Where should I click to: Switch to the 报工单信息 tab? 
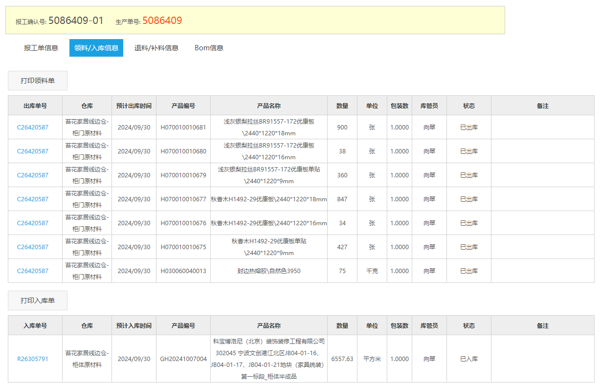coord(40,47)
